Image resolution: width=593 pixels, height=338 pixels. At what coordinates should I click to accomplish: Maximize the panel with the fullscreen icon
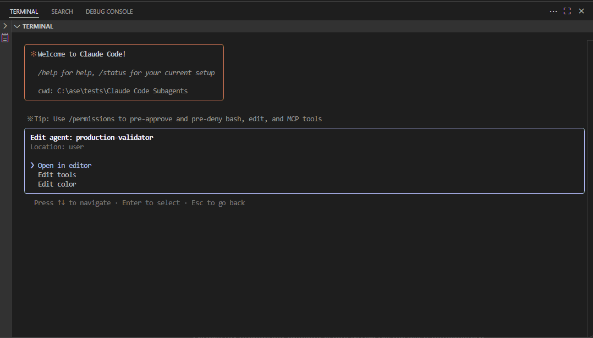(x=567, y=11)
